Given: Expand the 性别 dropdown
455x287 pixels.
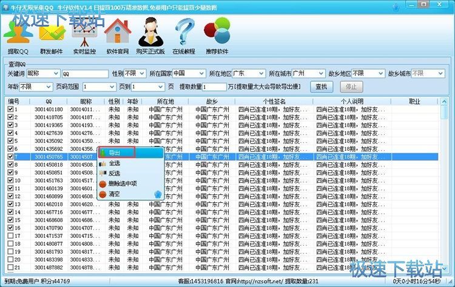Looking at the screenshot, I should coord(135,73).
